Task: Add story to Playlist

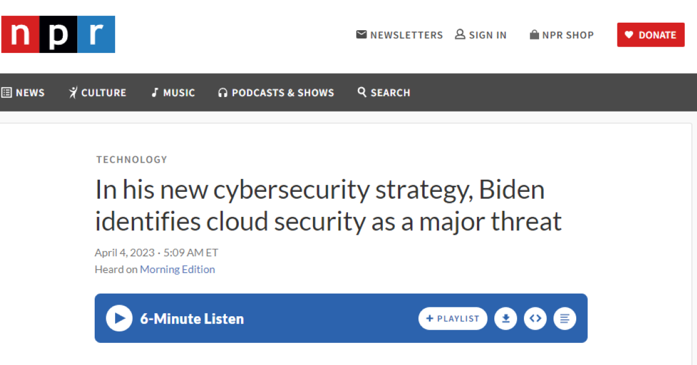Action: click(x=452, y=319)
